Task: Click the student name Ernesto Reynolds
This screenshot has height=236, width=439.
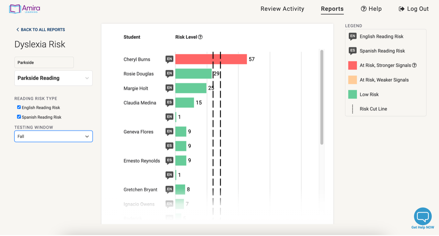Action: click(142, 161)
